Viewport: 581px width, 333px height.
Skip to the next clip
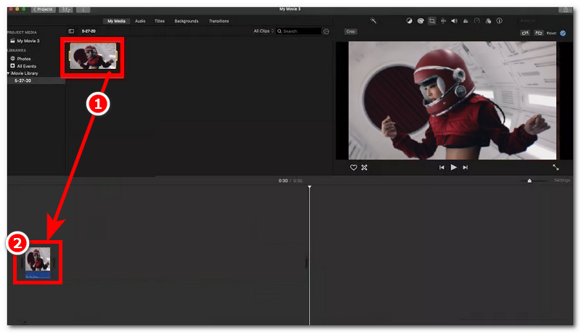pos(466,168)
